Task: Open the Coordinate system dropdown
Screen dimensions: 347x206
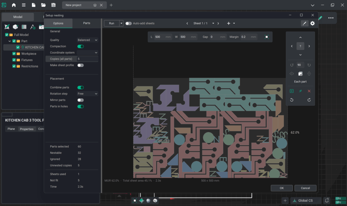Action: [87, 53]
